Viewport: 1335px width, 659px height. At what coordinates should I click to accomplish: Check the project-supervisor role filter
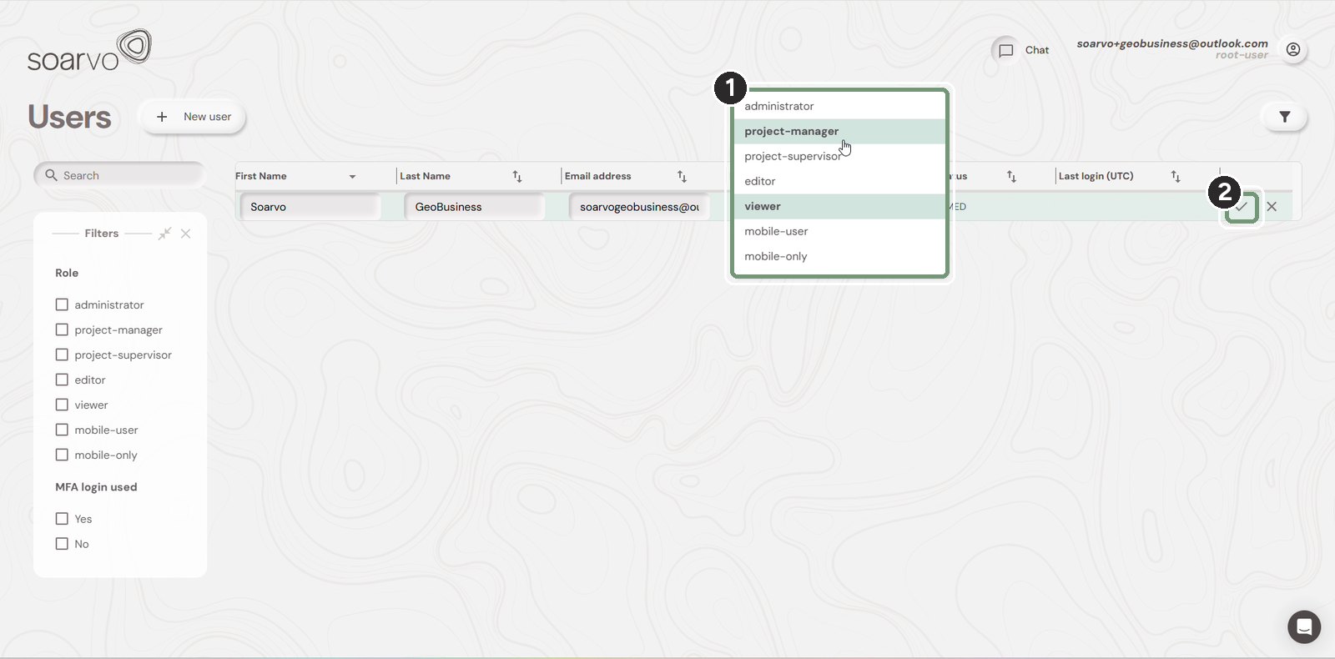(x=62, y=355)
